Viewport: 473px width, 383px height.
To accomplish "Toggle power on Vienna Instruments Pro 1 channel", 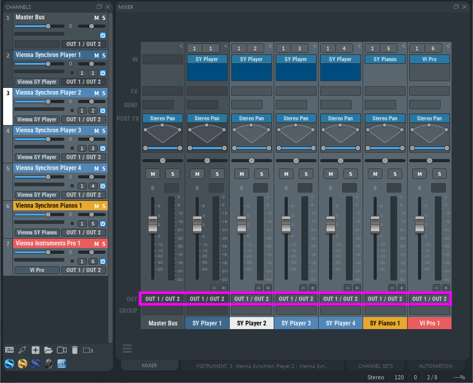I will pos(103,262).
